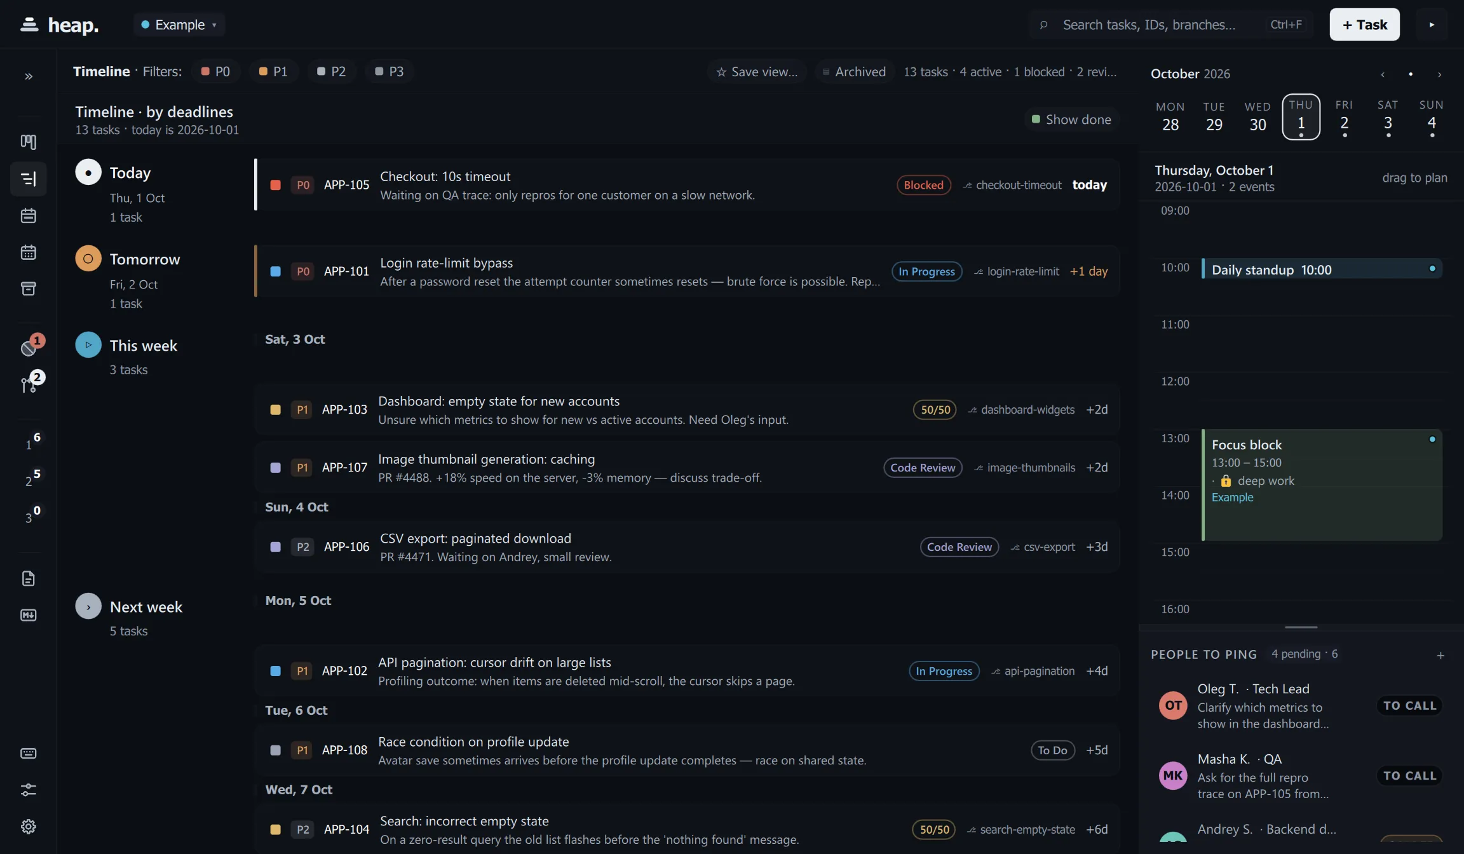Click the red status square of APP-105
Screen dimensions: 1464x854
coord(275,185)
